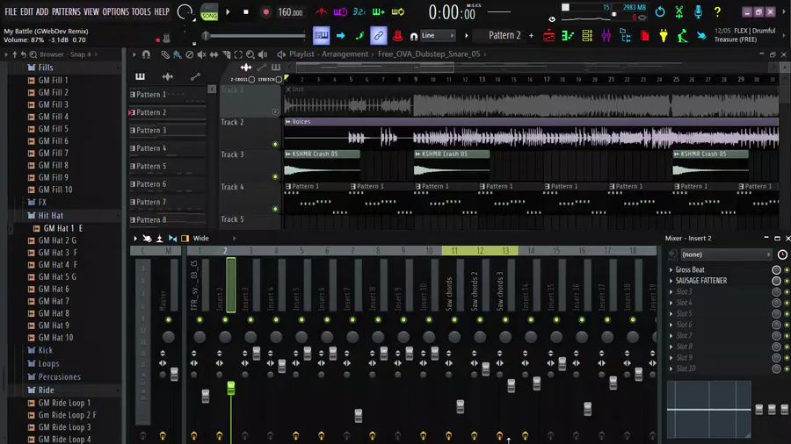Collapse the Hit Hat folder

(50, 216)
